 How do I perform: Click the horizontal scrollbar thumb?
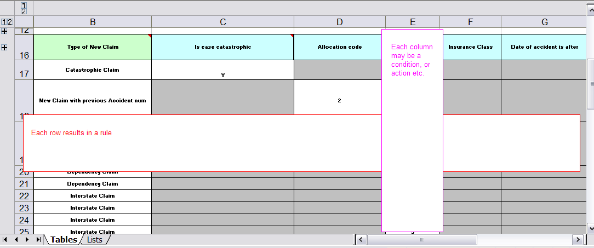(x=422, y=240)
